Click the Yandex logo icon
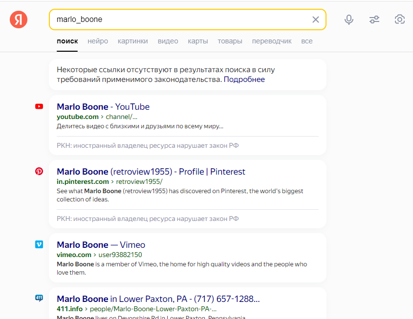 click(19, 20)
